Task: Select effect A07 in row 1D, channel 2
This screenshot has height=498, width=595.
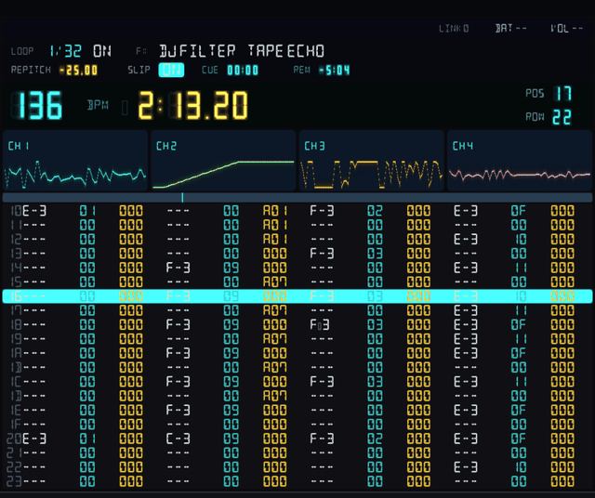Action: pyautogui.click(x=275, y=396)
